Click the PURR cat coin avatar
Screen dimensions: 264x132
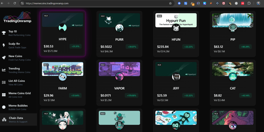point(119,28)
